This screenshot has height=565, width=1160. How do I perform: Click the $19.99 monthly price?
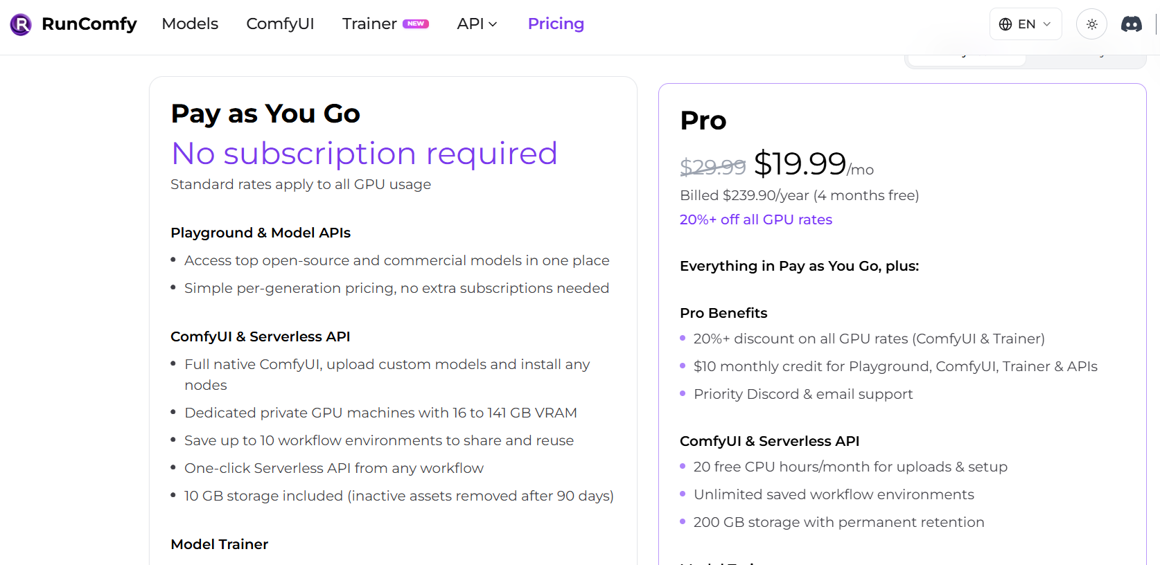[800, 164]
